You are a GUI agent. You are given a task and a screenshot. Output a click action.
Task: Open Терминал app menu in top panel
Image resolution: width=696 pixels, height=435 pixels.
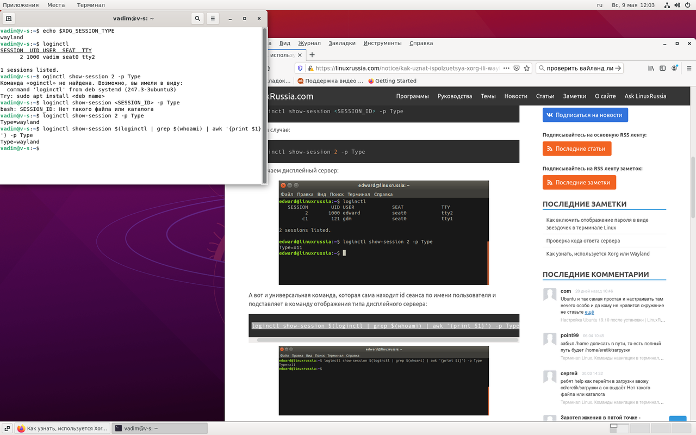tap(91, 5)
